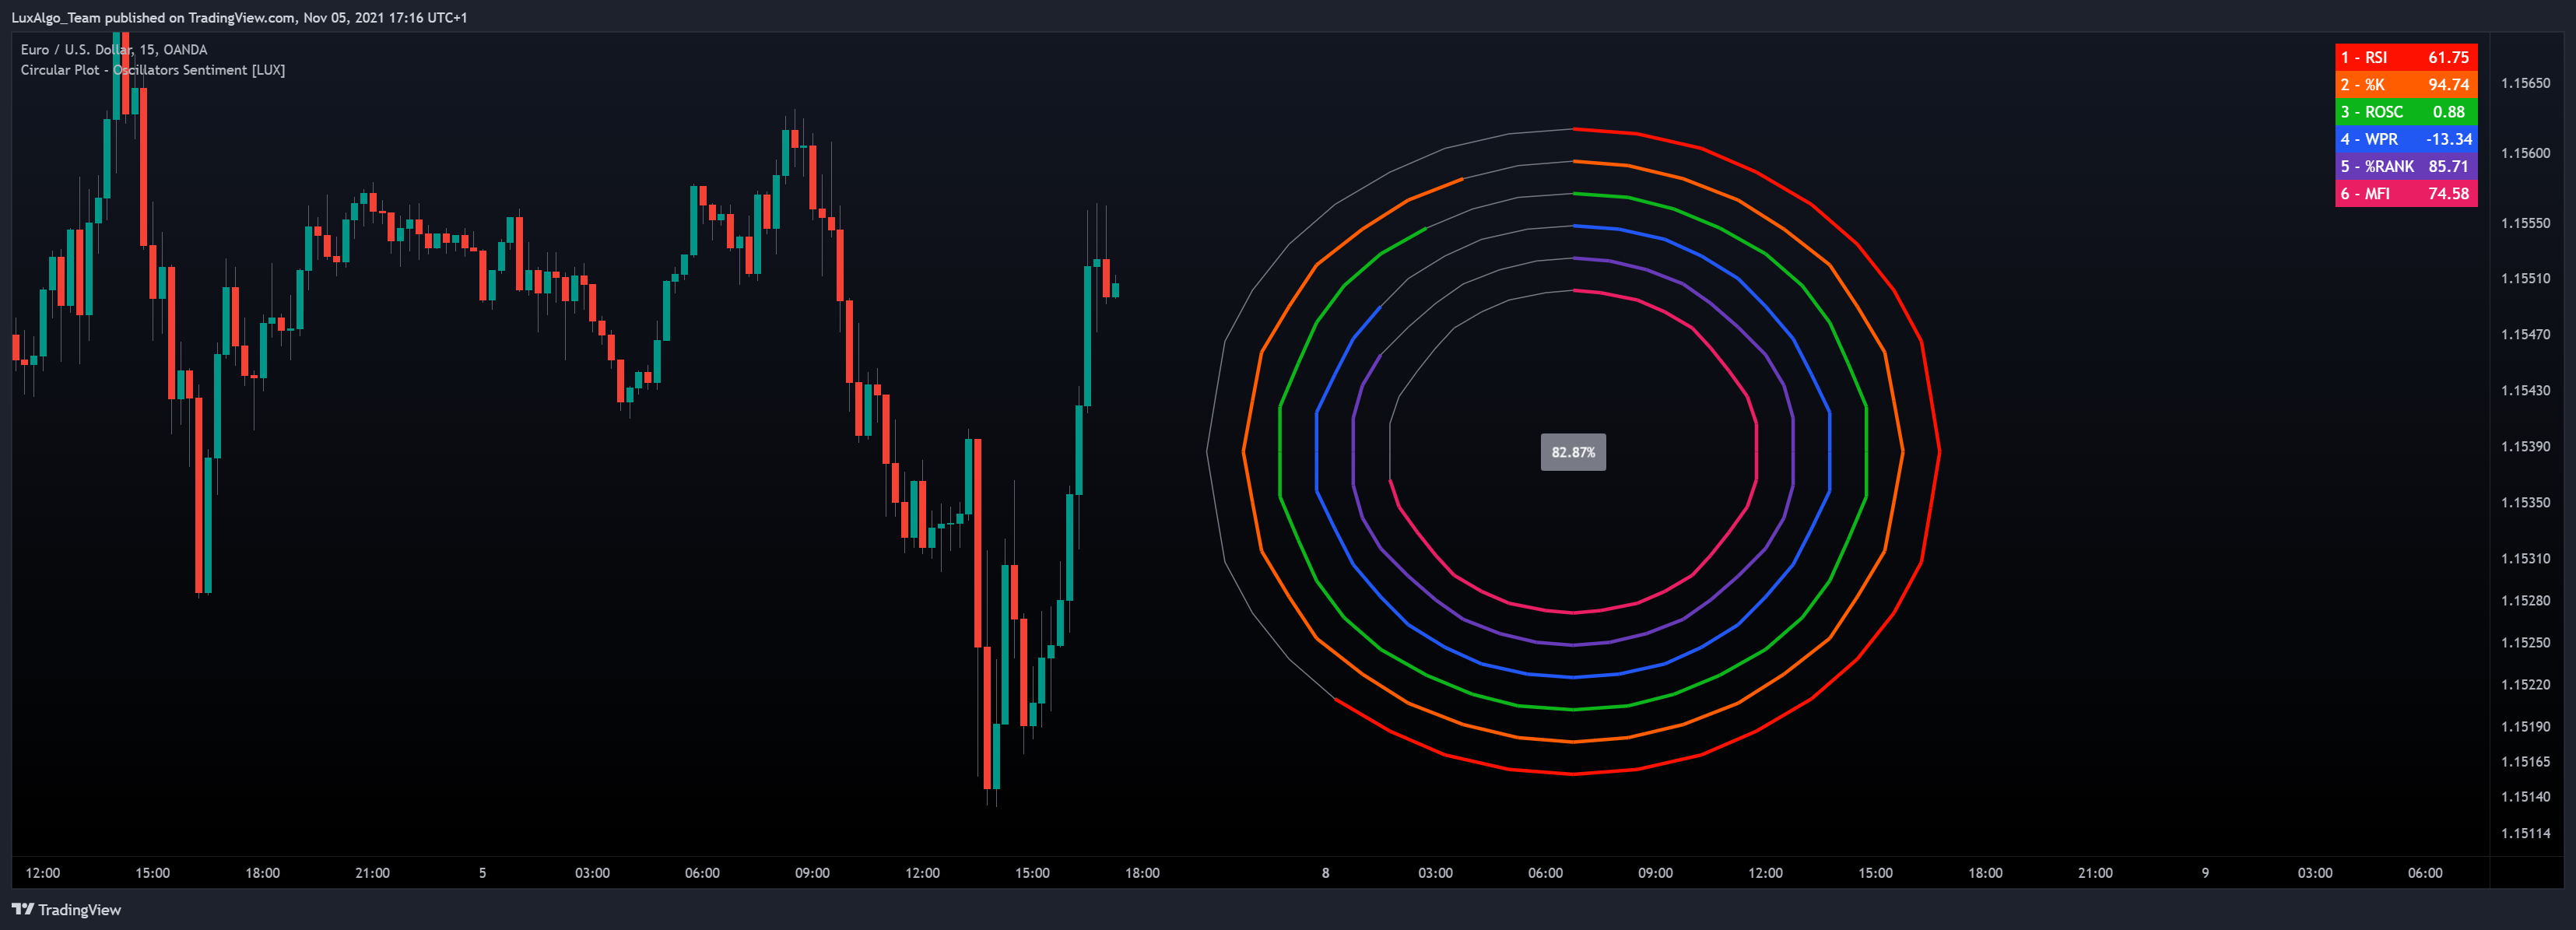Click the date label 9 on time axis
This screenshot has width=2576, height=930.
[2205, 872]
